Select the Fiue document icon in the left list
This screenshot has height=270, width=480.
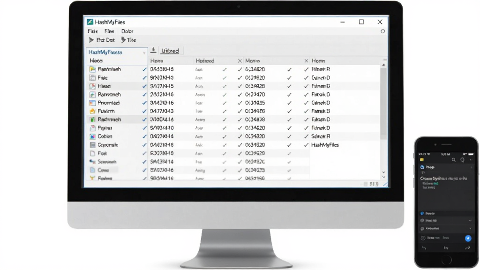(x=92, y=78)
